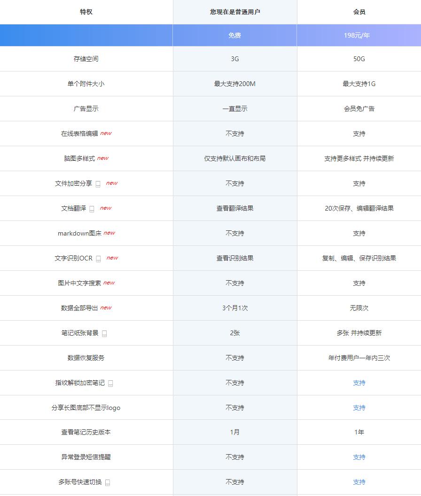Click the 免费 cell in the blue header bar
The image size is (421, 496).
click(235, 34)
